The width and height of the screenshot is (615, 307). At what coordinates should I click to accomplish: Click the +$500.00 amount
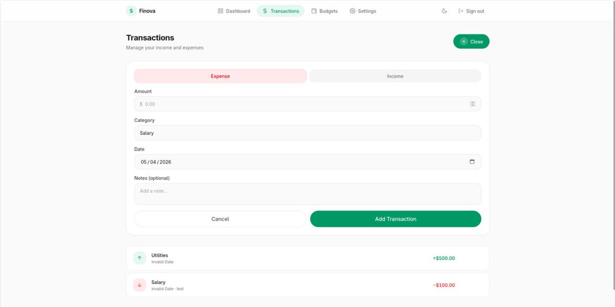pos(444,258)
